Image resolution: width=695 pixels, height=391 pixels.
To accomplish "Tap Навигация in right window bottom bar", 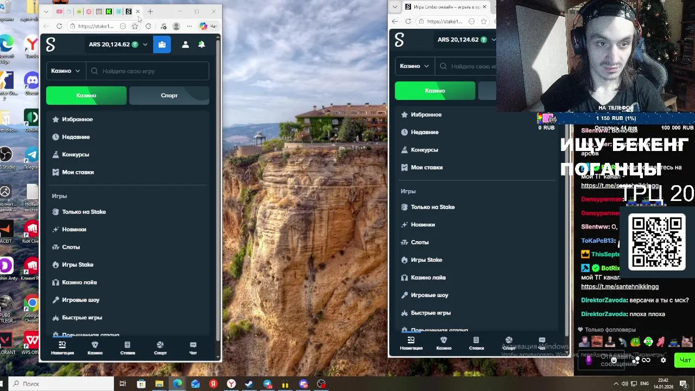I will [411, 343].
